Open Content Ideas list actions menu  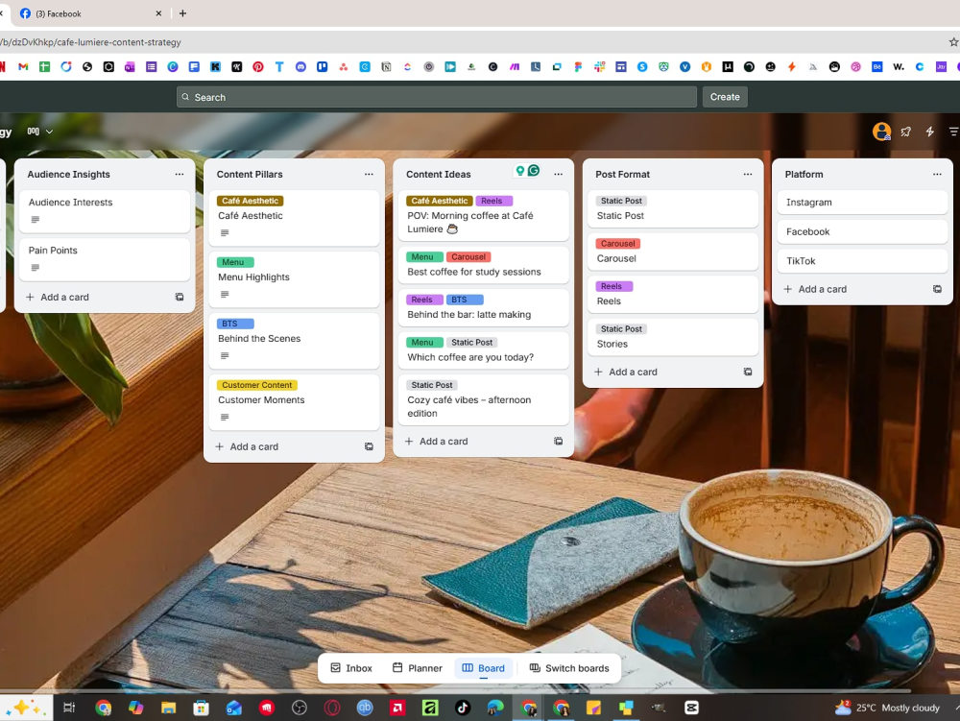click(559, 175)
